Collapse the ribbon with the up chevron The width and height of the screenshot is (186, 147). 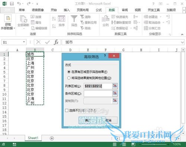point(182,34)
